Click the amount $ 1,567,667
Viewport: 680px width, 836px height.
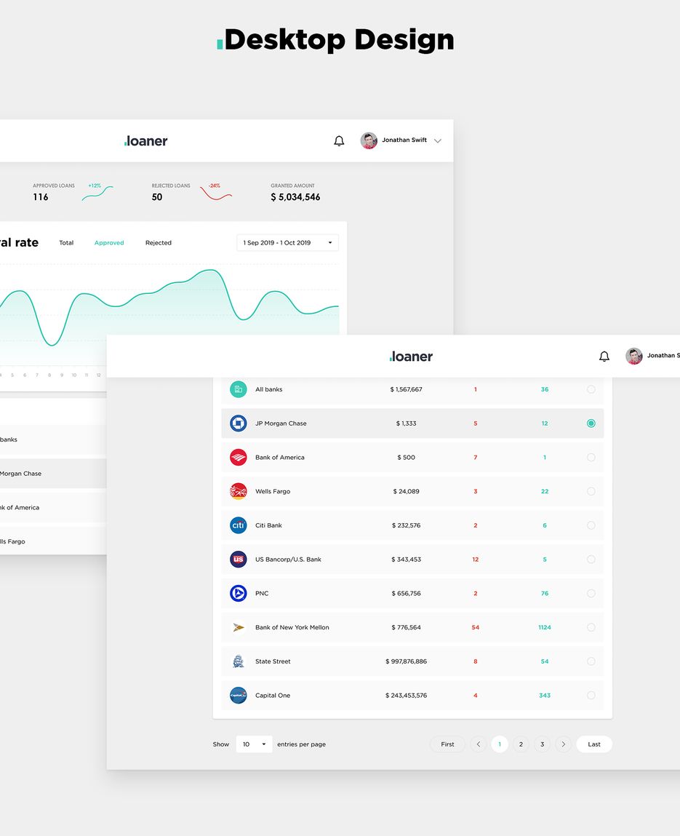pyautogui.click(x=406, y=389)
